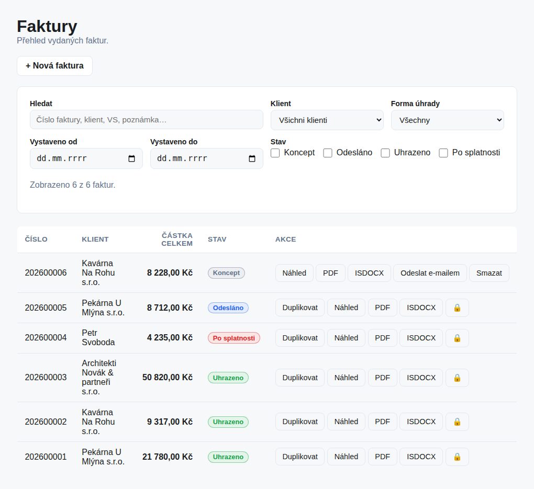The height and width of the screenshot is (489, 534).
Task: Click the Koncept status badge
Action: coord(226,273)
